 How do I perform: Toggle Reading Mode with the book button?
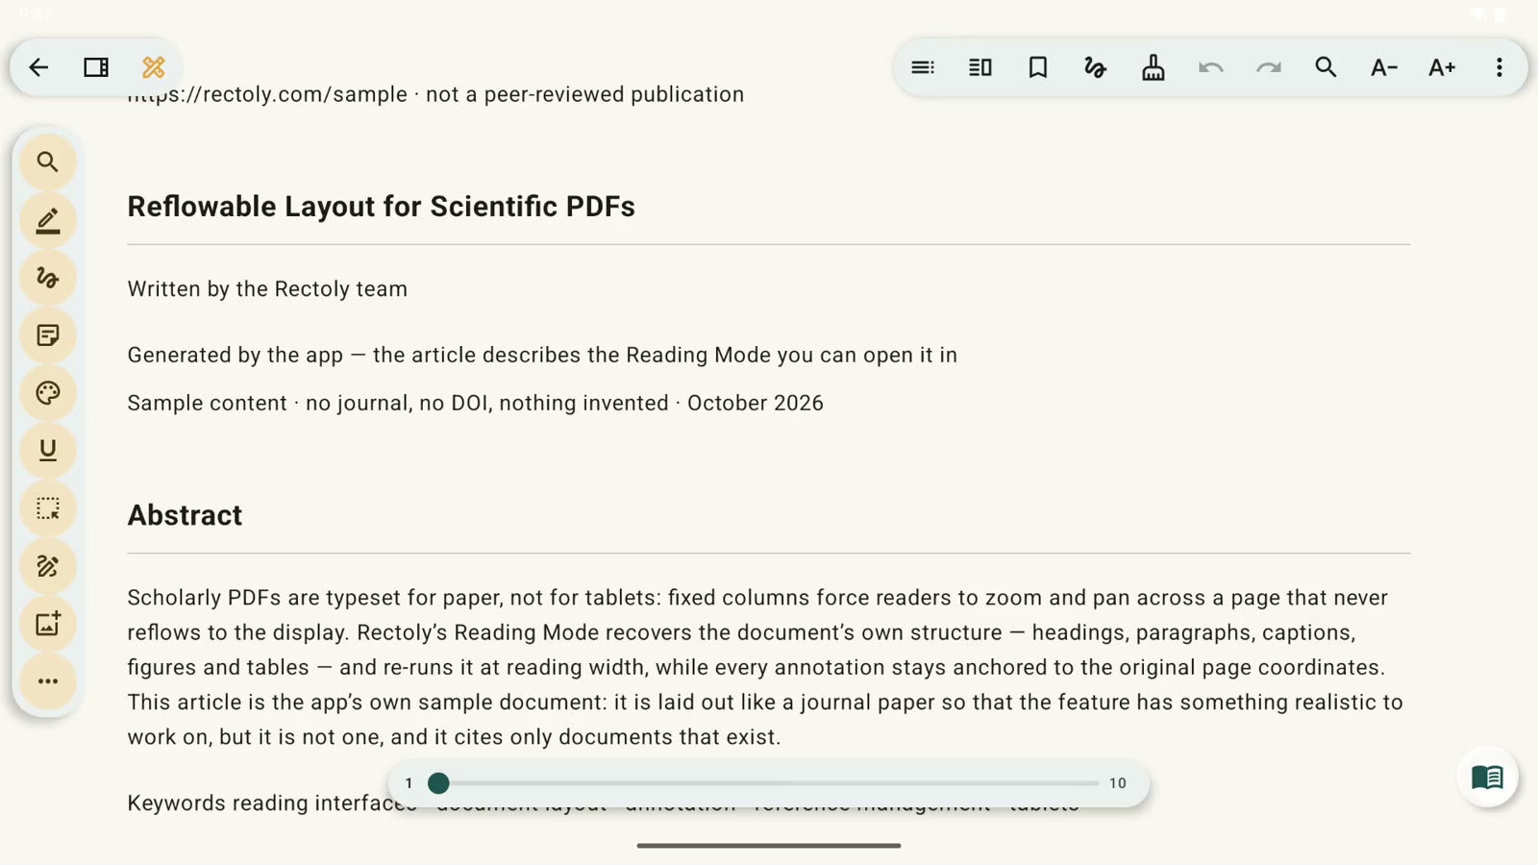tap(1487, 777)
